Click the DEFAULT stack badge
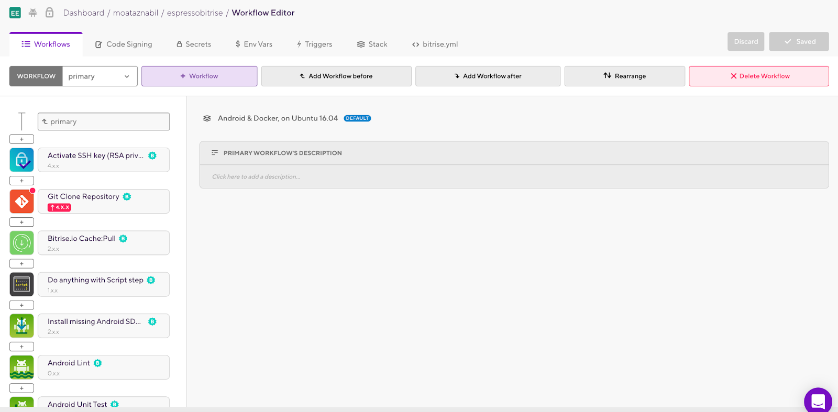 click(357, 118)
